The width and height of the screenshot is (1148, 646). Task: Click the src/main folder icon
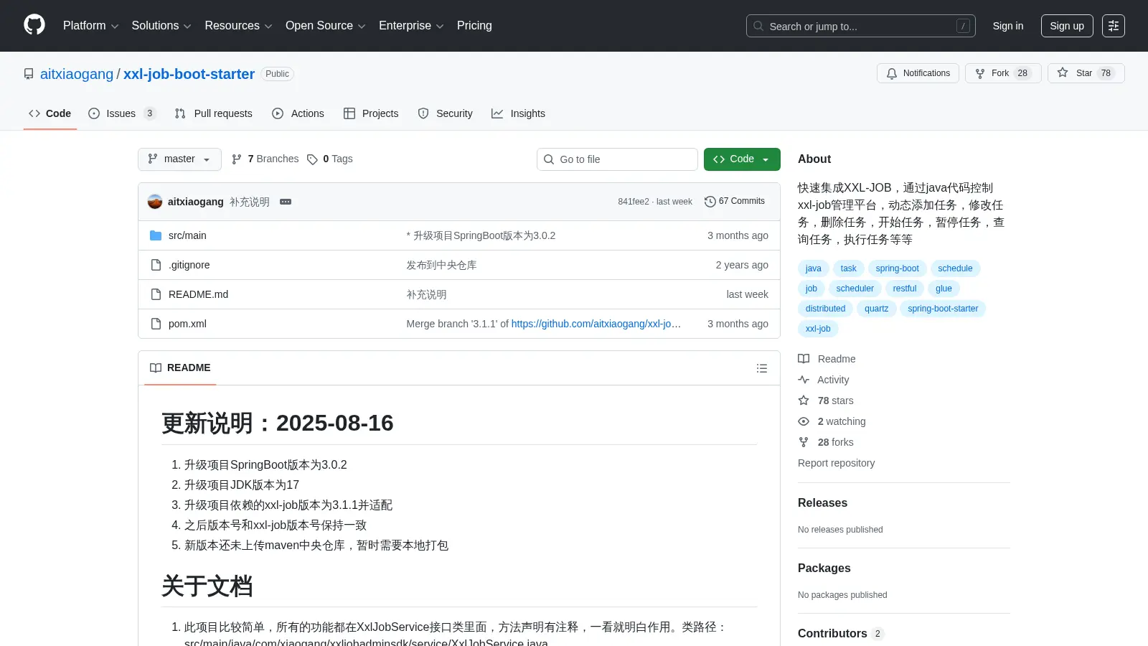tap(156, 235)
